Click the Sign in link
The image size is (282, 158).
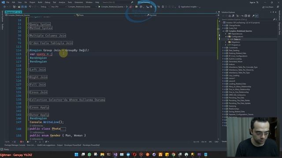coord(252,2)
